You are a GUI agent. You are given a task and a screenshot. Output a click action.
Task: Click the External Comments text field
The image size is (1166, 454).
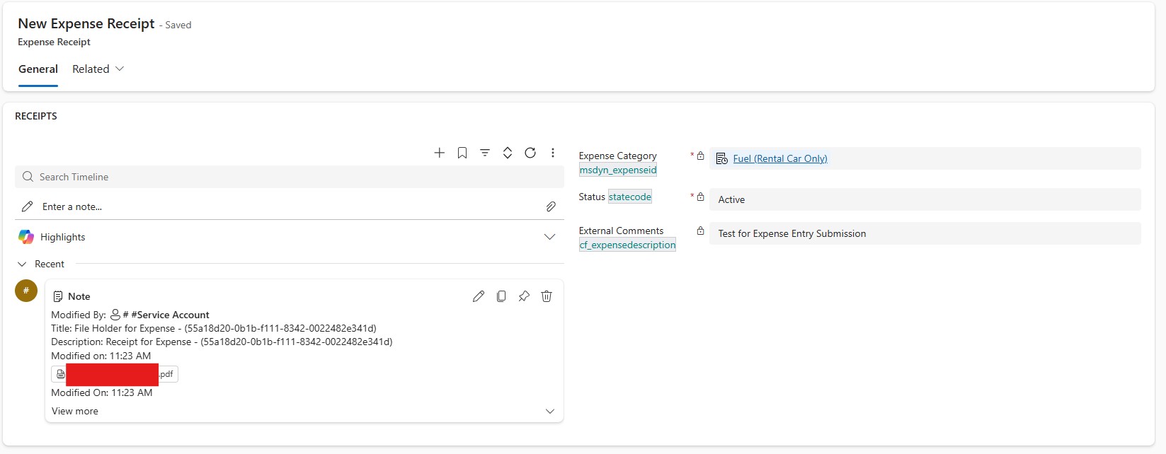pos(925,233)
